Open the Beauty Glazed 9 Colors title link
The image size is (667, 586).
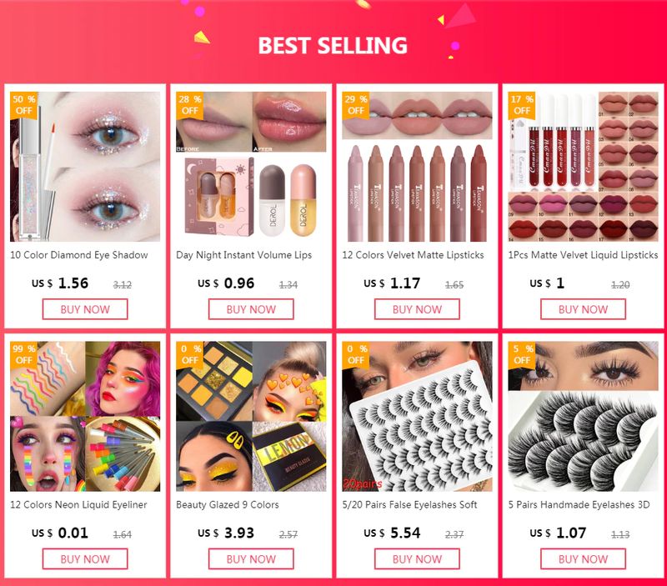click(x=228, y=505)
